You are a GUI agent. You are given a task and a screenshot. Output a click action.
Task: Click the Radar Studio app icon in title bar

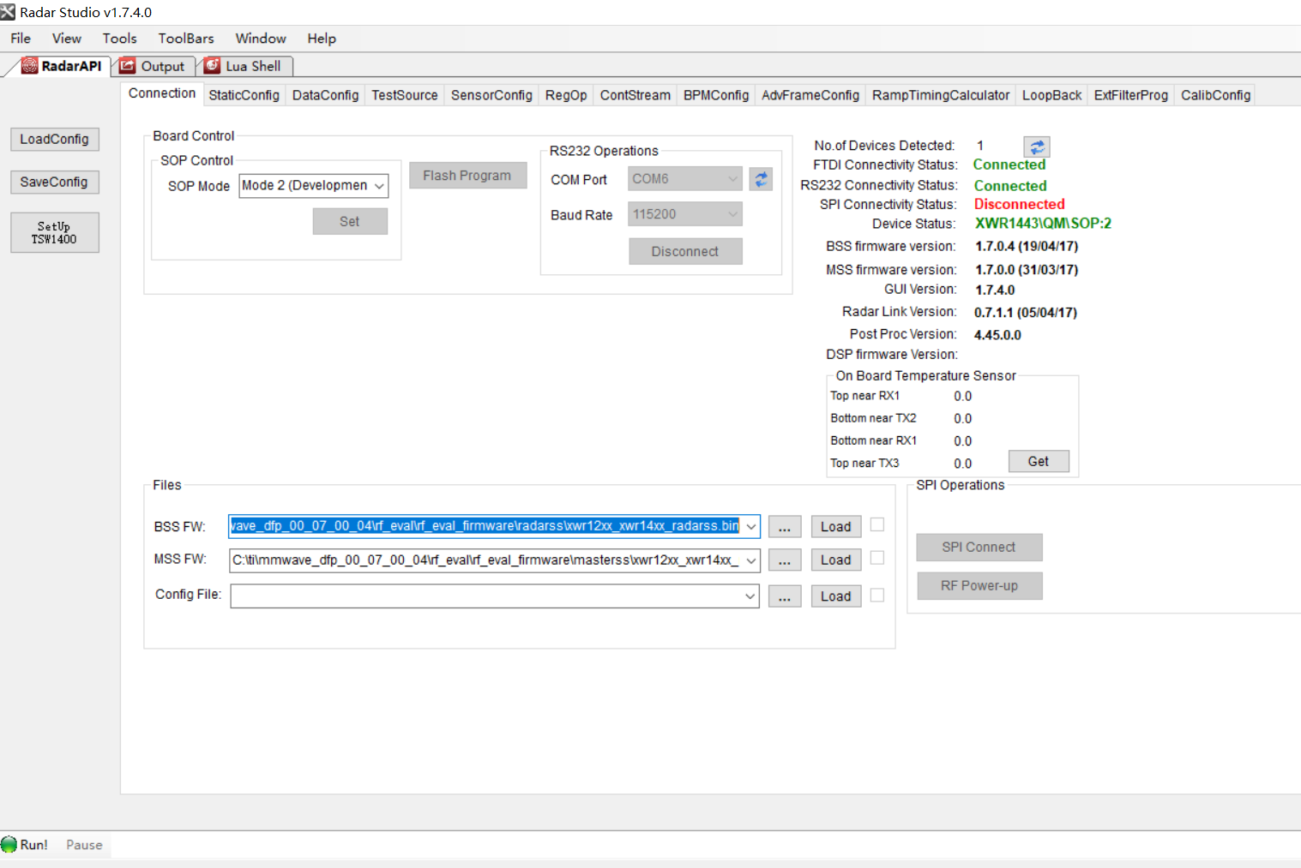coord(8,12)
